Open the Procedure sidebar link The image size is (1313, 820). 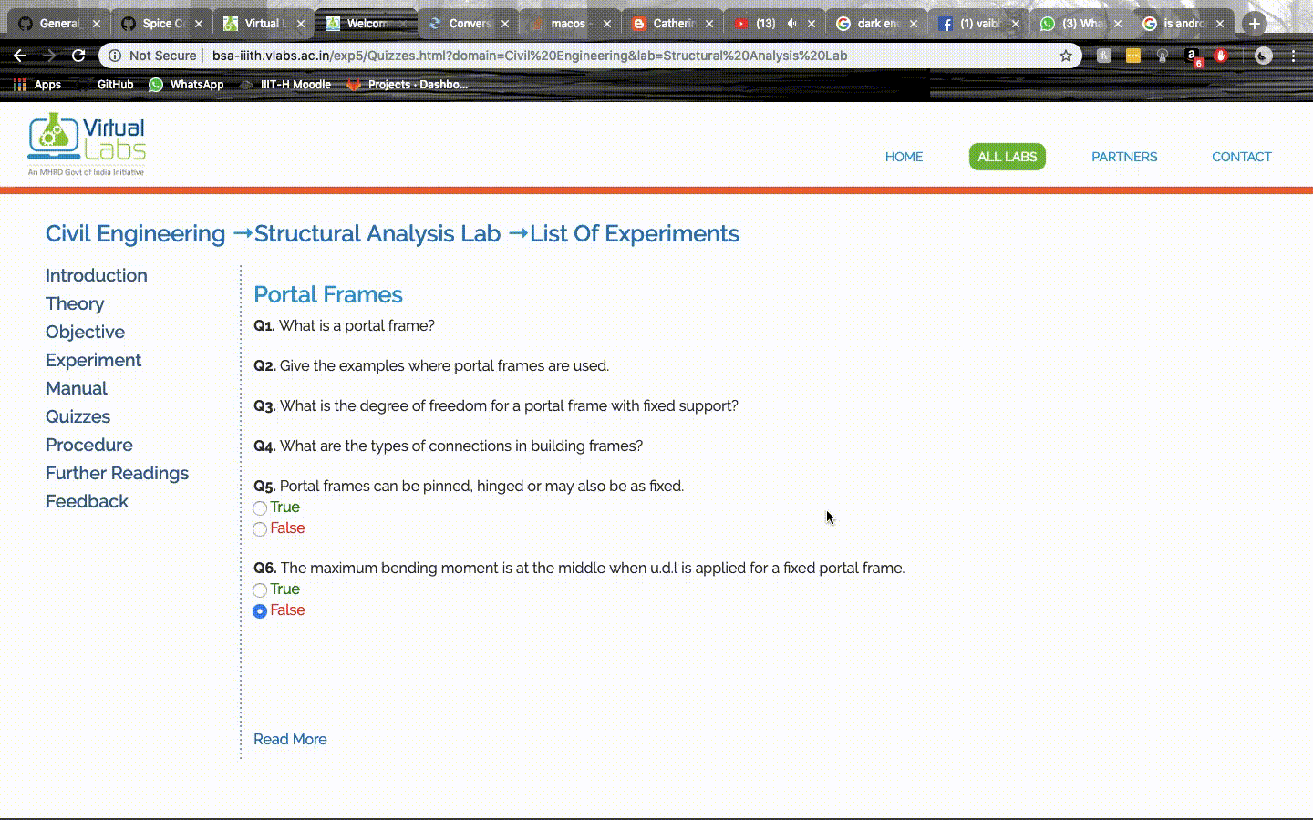click(x=88, y=445)
